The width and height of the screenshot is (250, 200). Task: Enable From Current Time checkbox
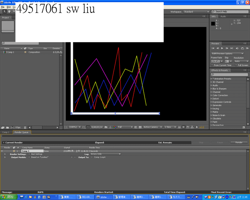(x=212, y=65)
